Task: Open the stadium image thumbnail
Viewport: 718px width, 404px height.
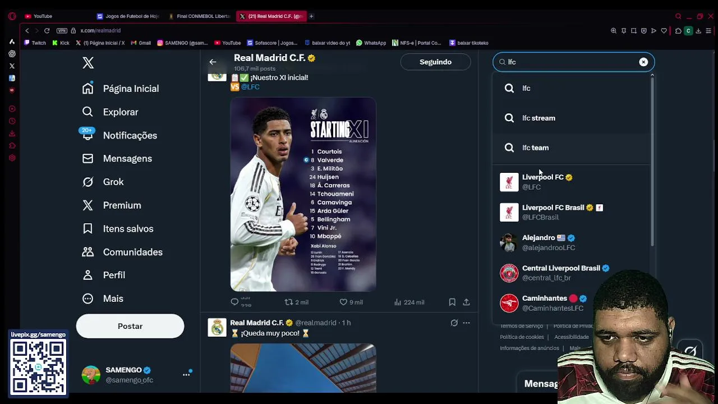Action: [303, 368]
